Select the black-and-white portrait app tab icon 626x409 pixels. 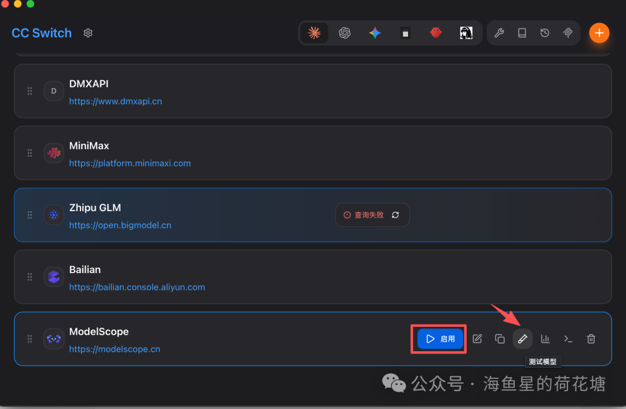point(466,33)
